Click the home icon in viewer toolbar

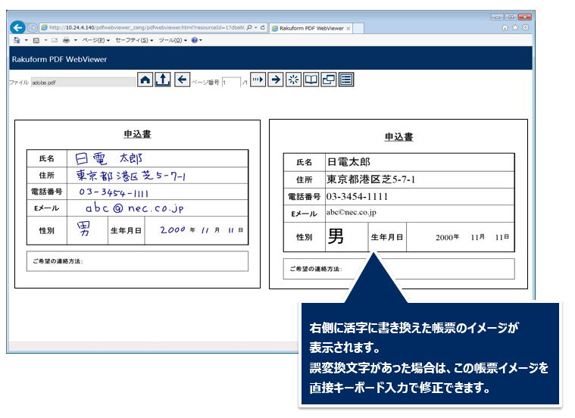(x=145, y=80)
